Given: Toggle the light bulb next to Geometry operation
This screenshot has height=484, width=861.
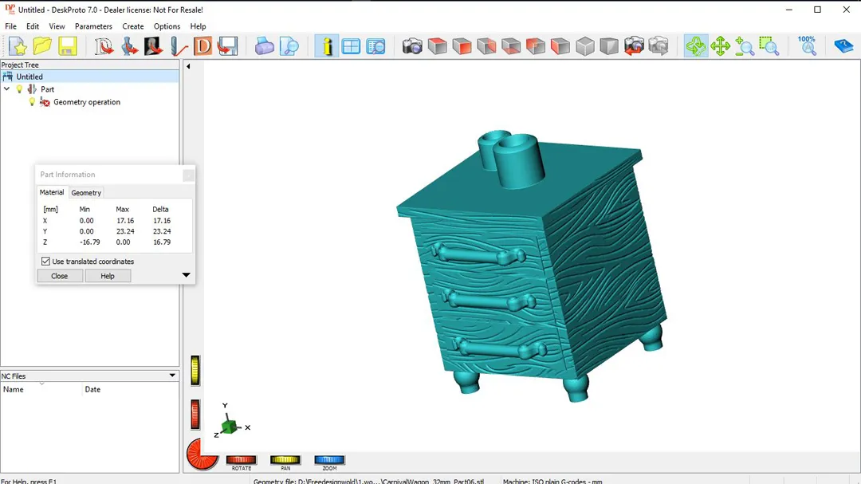Looking at the screenshot, I should 32,102.
